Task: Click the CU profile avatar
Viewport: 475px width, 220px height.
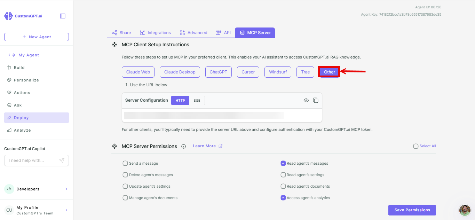Action: 9,210
